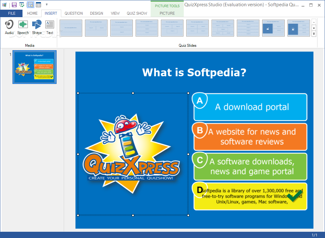Choose the two side-by-side answers slide layout
Image resolution: width=325 pixels, height=238 pixels.
[96, 28]
